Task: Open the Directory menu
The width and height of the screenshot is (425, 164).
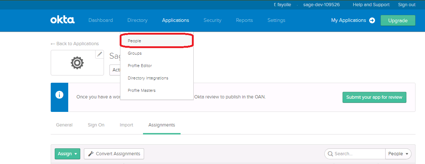Action: pyautogui.click(x=138, y=20)
